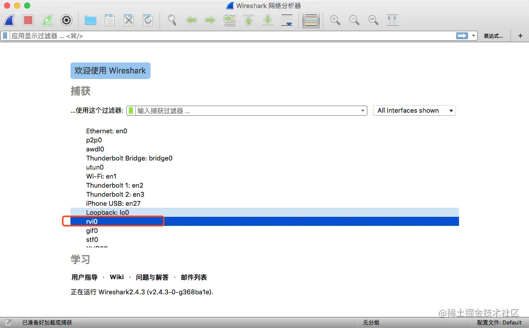The width and height of the screenshot is (529, 328).
Task: Open the All interfaces shown dropdown
Action: point(414,111)
